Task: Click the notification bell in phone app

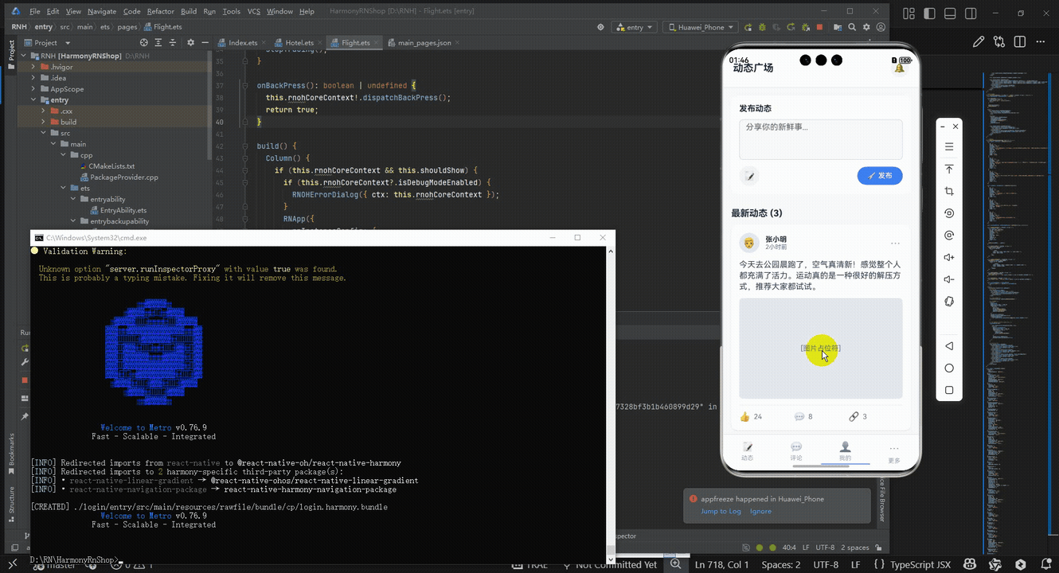Action: [x=900, y=68]
